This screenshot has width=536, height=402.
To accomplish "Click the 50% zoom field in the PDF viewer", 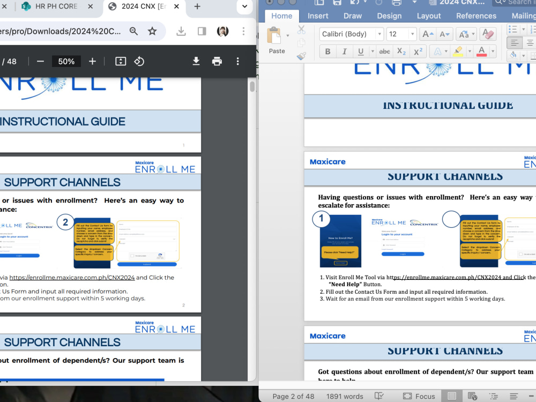I will (66, 62).
